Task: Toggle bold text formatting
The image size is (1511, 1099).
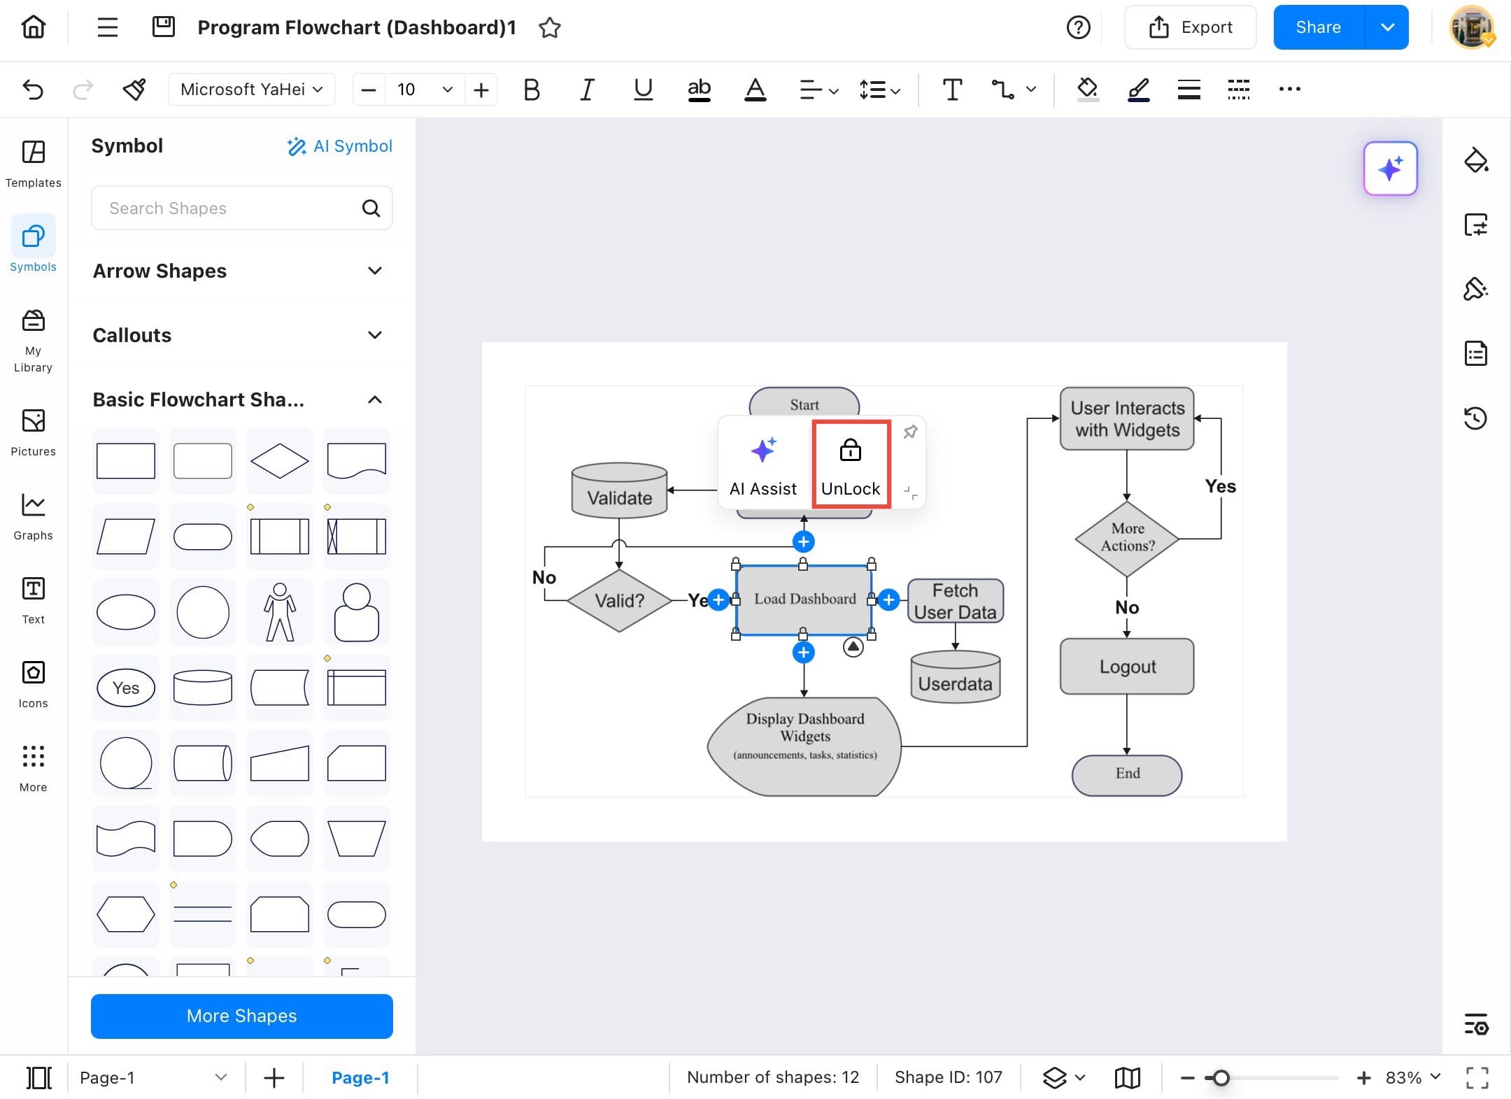Action: [531, 90]
